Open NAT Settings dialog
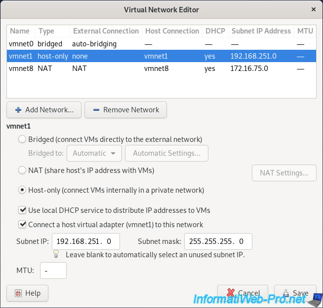Screen dimensions: 323x308 click(x=284, y=173)
